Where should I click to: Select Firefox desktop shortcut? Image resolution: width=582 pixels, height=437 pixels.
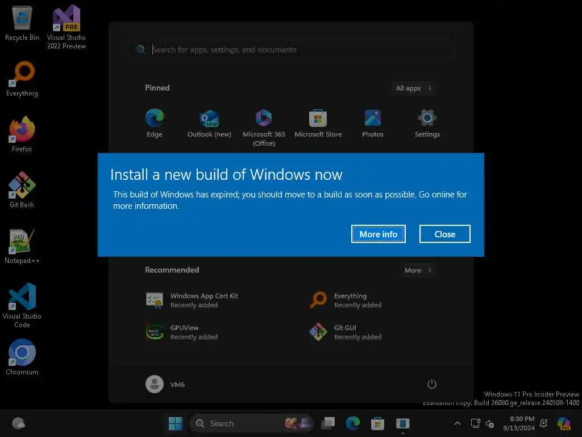click(x=22, y=134)
